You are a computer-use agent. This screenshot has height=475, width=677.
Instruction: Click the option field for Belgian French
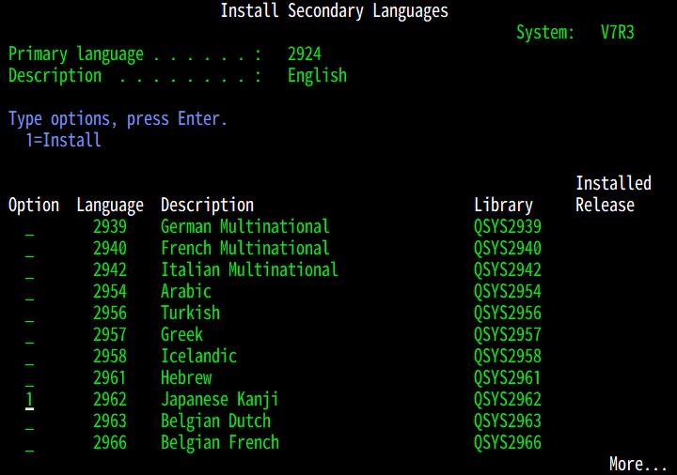click(x=29, y=443)
